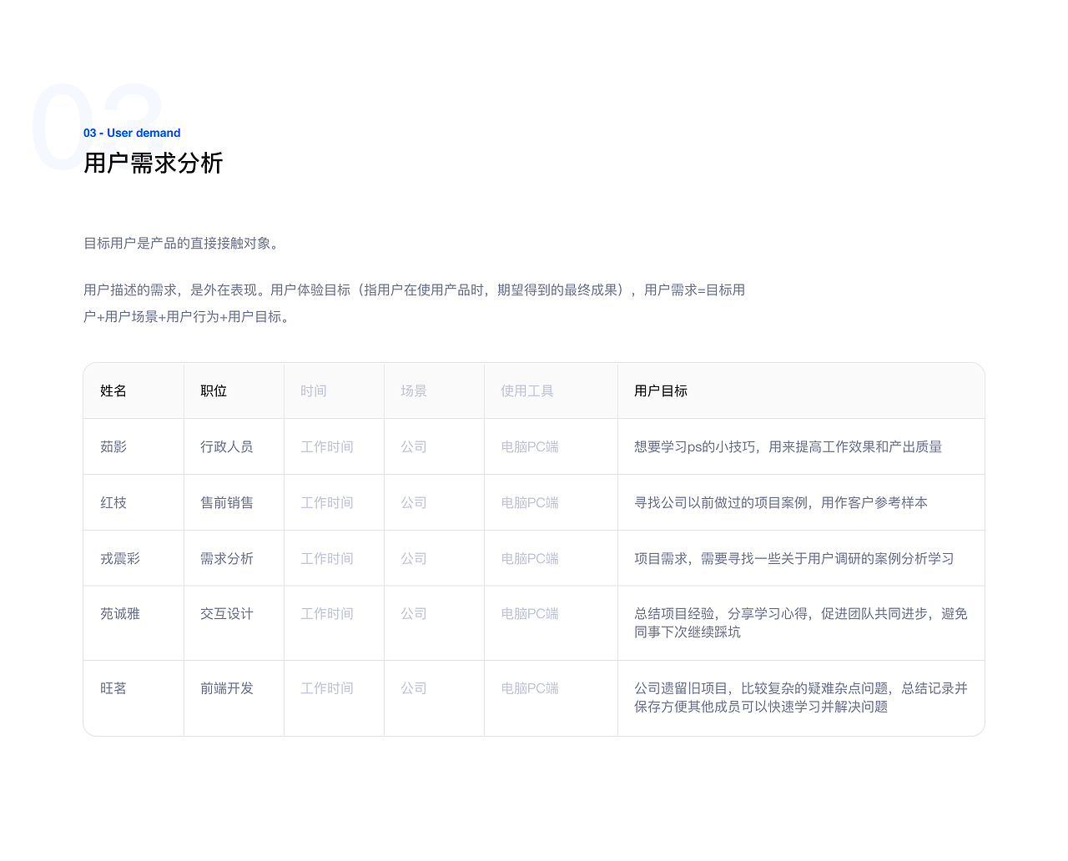Click the paragraph starting 用户描述的需求

(x=415, y=304)
